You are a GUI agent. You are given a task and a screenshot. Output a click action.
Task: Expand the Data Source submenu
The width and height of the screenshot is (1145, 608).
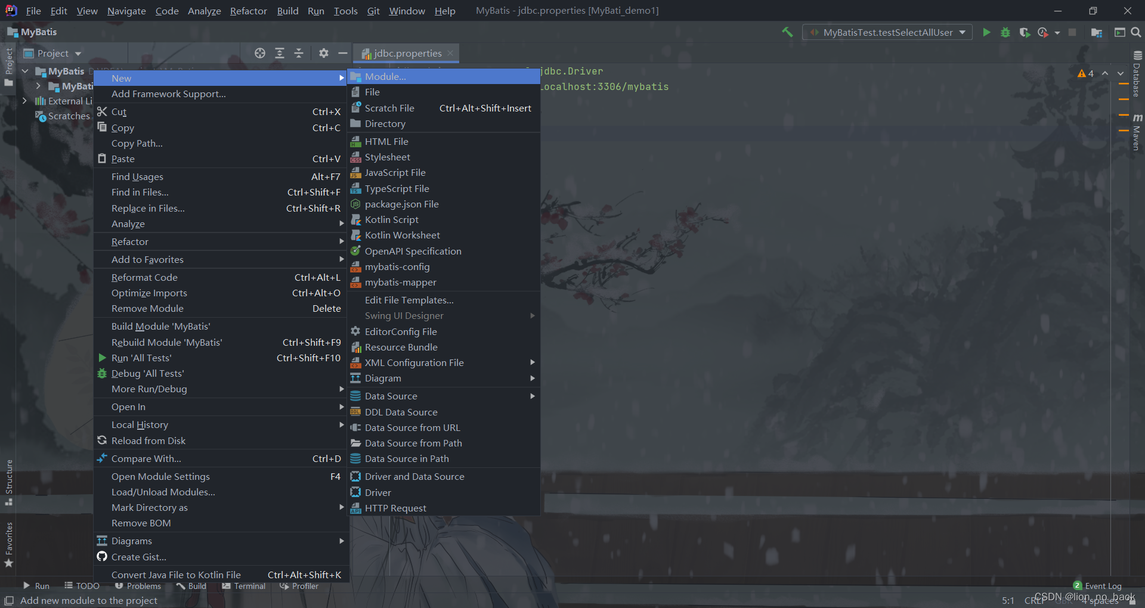tap(444, 396)
